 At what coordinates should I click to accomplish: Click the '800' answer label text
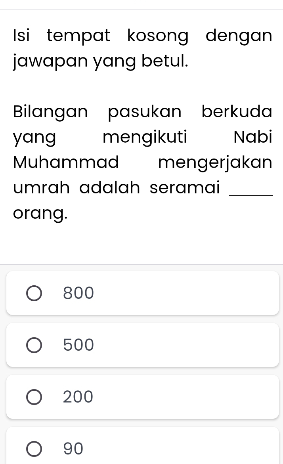tap(78, 293)
